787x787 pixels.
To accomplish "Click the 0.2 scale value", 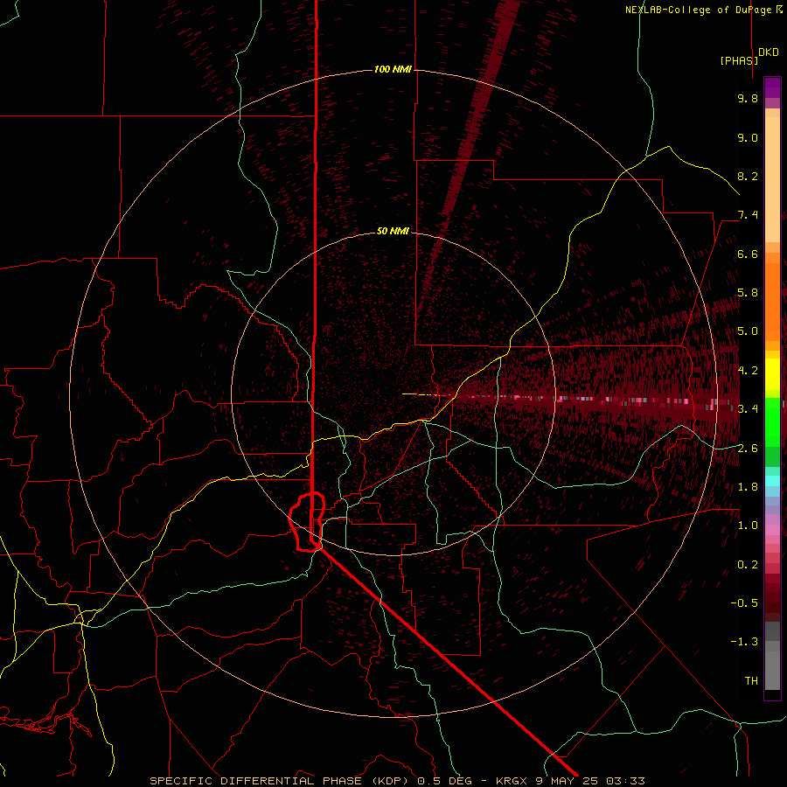I will coord(748,564).
